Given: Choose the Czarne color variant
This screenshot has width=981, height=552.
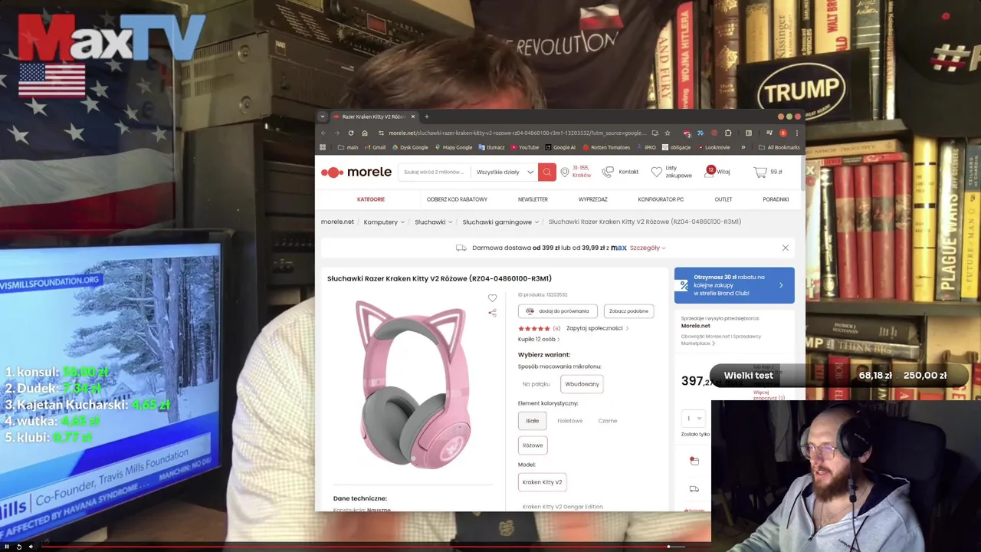Looking at the screenshot, I should click(607, 420).
